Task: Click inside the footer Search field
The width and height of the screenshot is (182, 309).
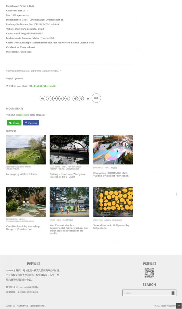Action: pos(147,293)
